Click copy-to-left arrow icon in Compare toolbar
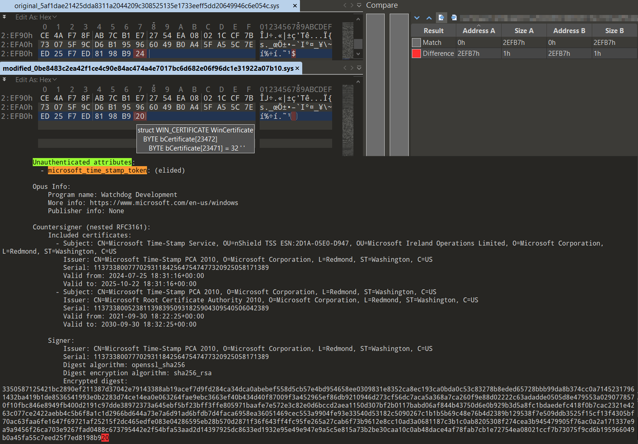 click(x=441, y=18)
